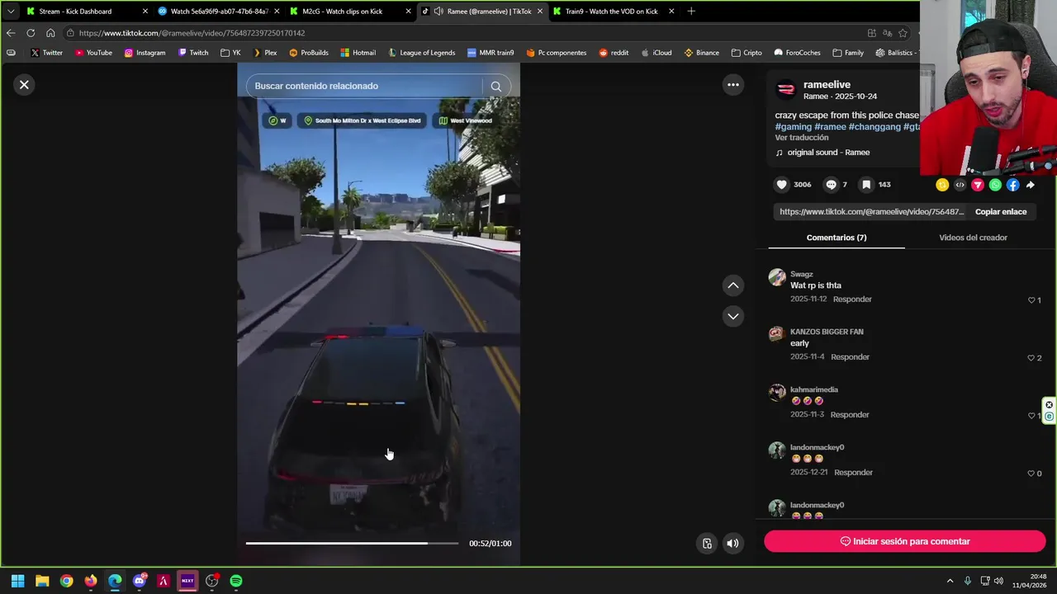
Task: Reload the page
Action: click(x=31, y=33)
